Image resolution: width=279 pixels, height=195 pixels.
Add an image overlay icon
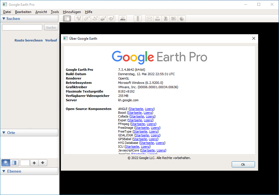tap(103, 19)
